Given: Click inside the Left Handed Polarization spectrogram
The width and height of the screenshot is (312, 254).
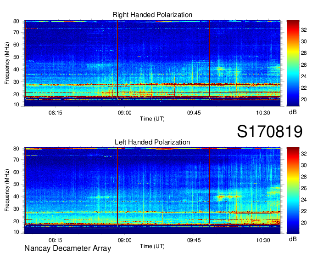Looking at the screenshot, I should tap(152, 190).
